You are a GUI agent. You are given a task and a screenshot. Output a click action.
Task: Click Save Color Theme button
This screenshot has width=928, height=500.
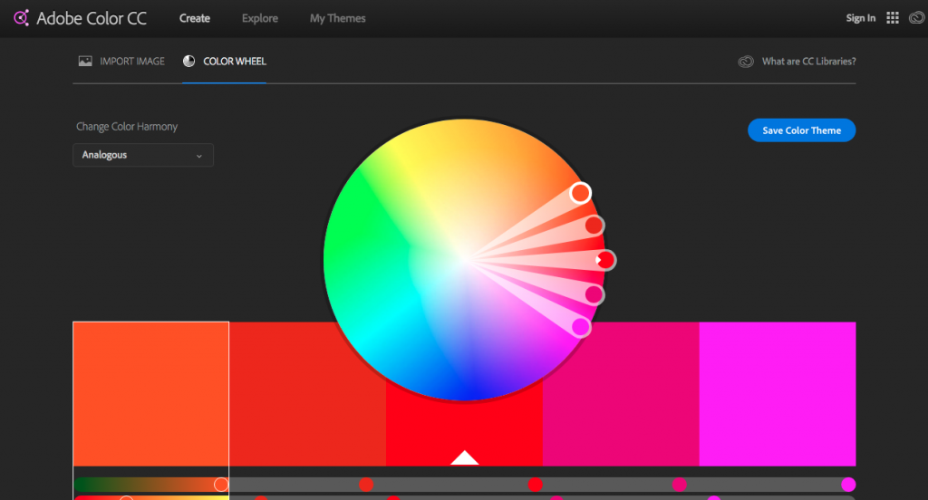click(x=801, y=130)
